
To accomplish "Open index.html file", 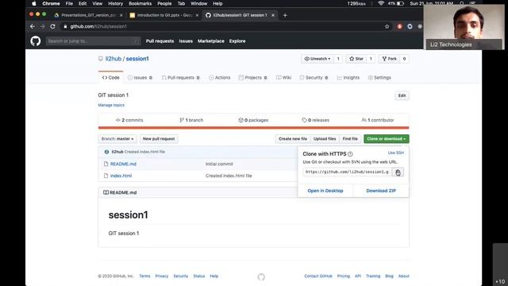I will pos(121,176).
